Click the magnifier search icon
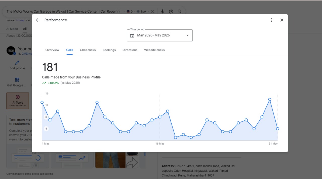The width and height of the screenshot is (322, 179). 180,12
